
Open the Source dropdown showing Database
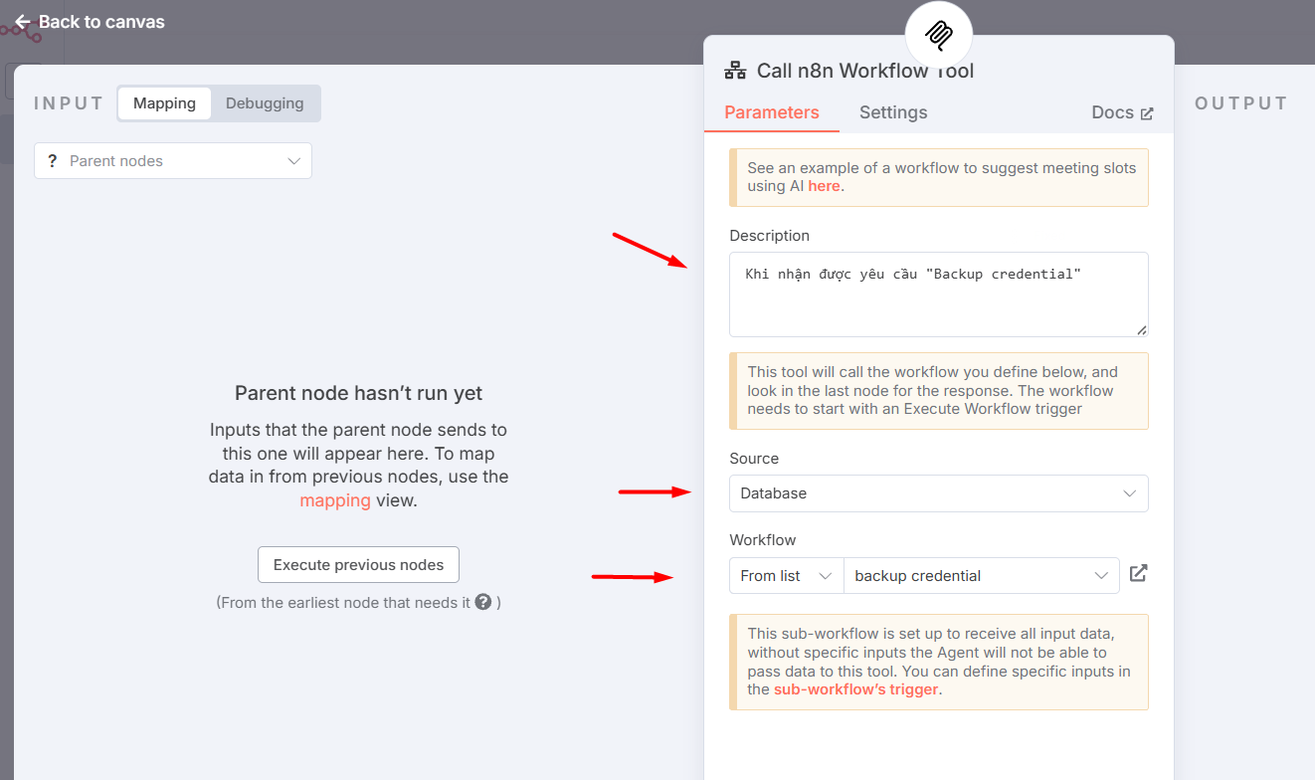(x=939, y=493)
